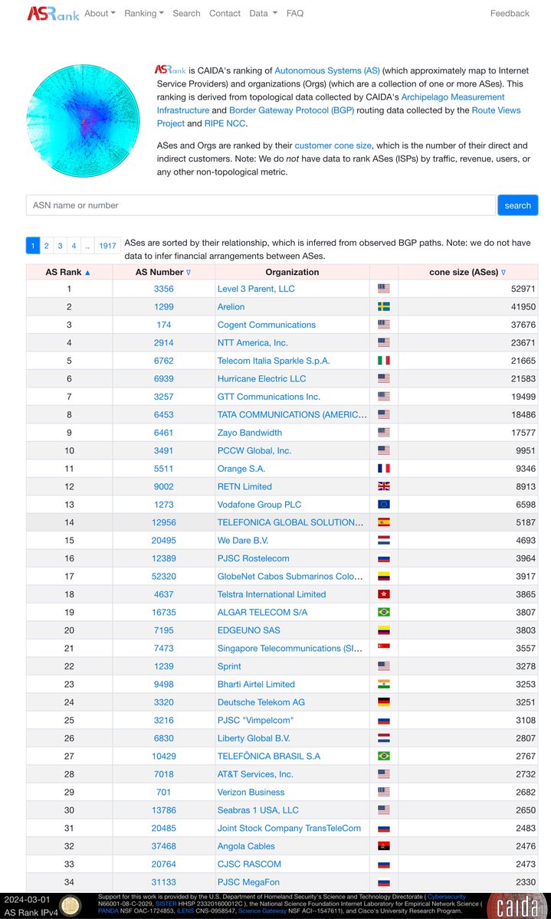551x919 pixels.
Task: Click the US flag beside Sprint
Action: (384, 666)
